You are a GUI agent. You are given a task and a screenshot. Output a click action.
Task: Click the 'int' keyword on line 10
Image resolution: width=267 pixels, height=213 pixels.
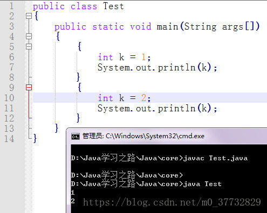pyautogui.click(x=106, y=98)
